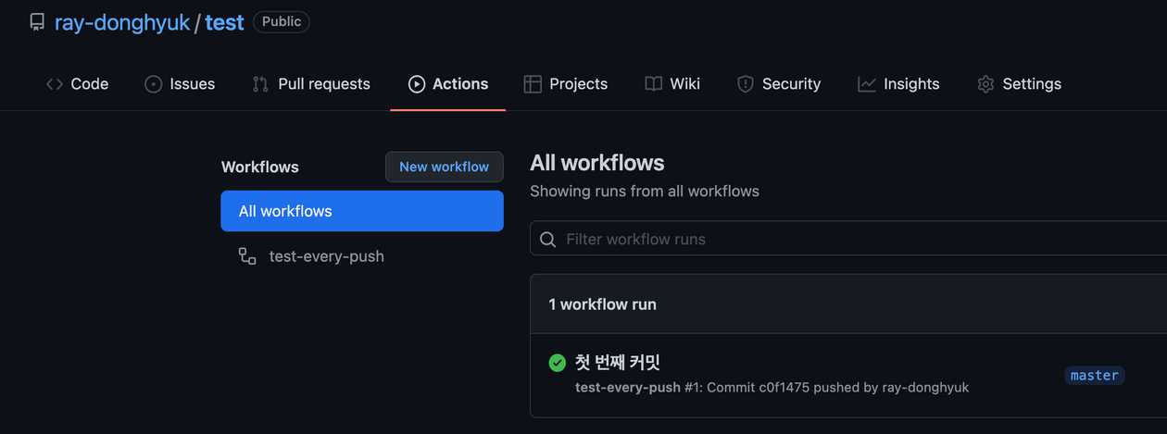Click the Public visibility badge
Viewport: 1167px width, 434px height.
tap(282, 21)
